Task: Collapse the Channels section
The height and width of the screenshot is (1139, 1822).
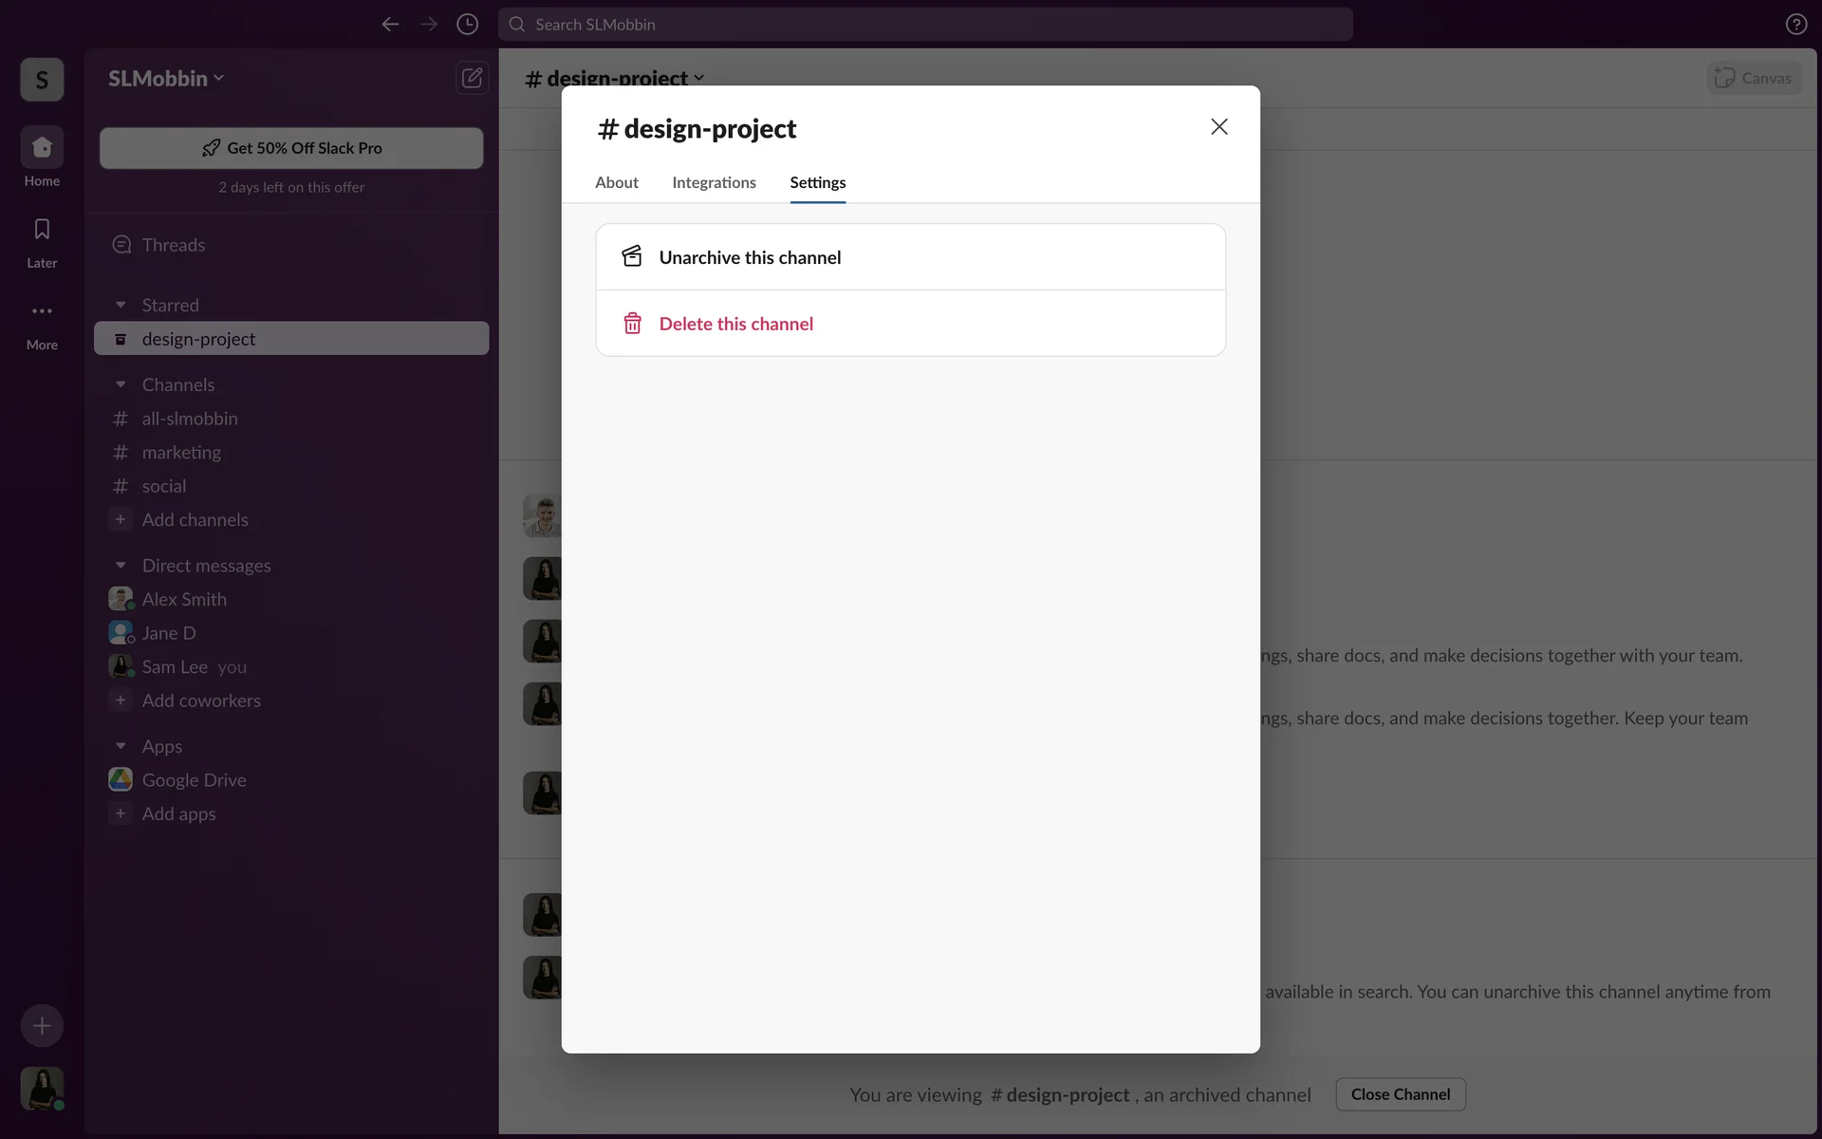Action: click(x=121, y=385)
